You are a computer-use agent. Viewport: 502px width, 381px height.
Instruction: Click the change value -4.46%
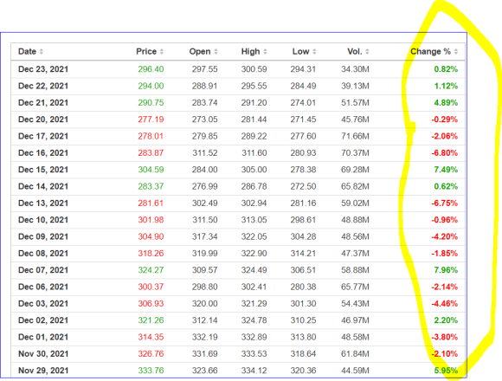pos(444,304)
